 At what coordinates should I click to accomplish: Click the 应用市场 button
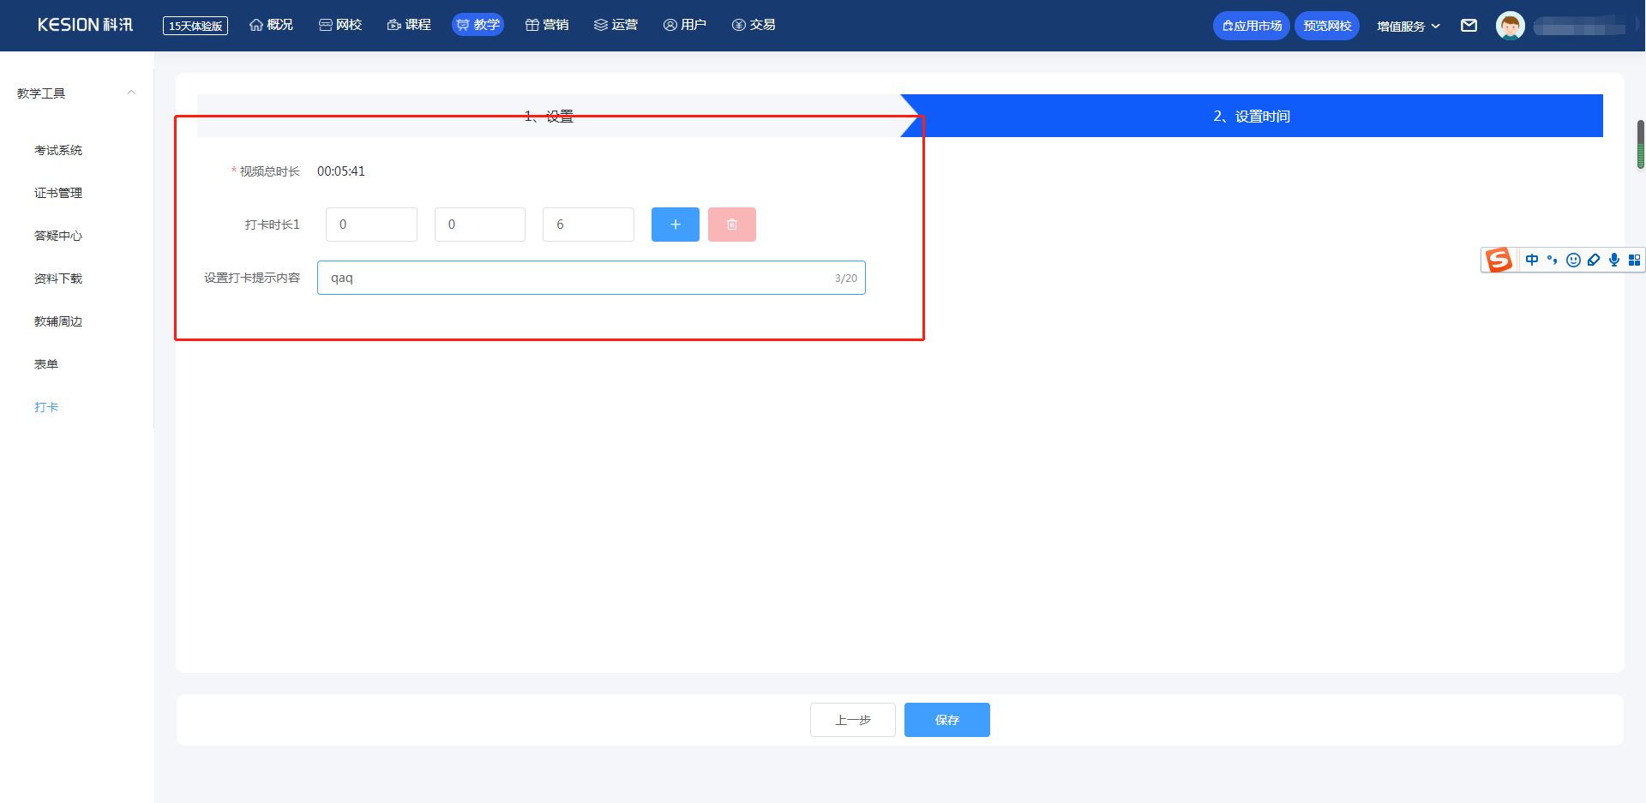(1252, 26)
